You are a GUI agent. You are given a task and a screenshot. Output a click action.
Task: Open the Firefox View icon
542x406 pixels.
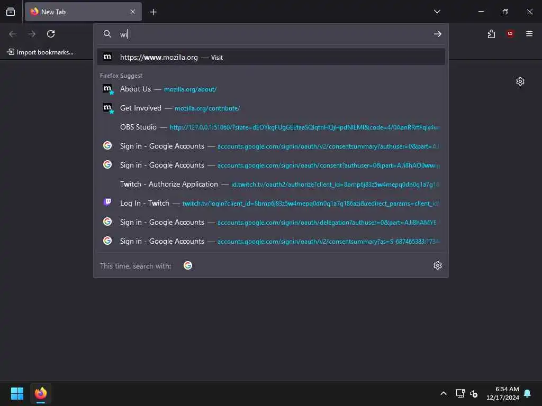pos(11,12)
